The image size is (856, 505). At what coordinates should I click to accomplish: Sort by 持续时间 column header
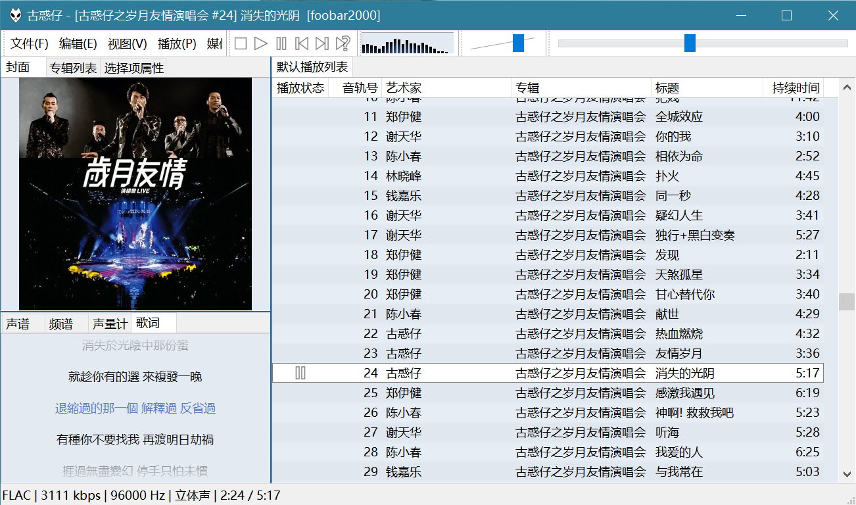point(794,88)
